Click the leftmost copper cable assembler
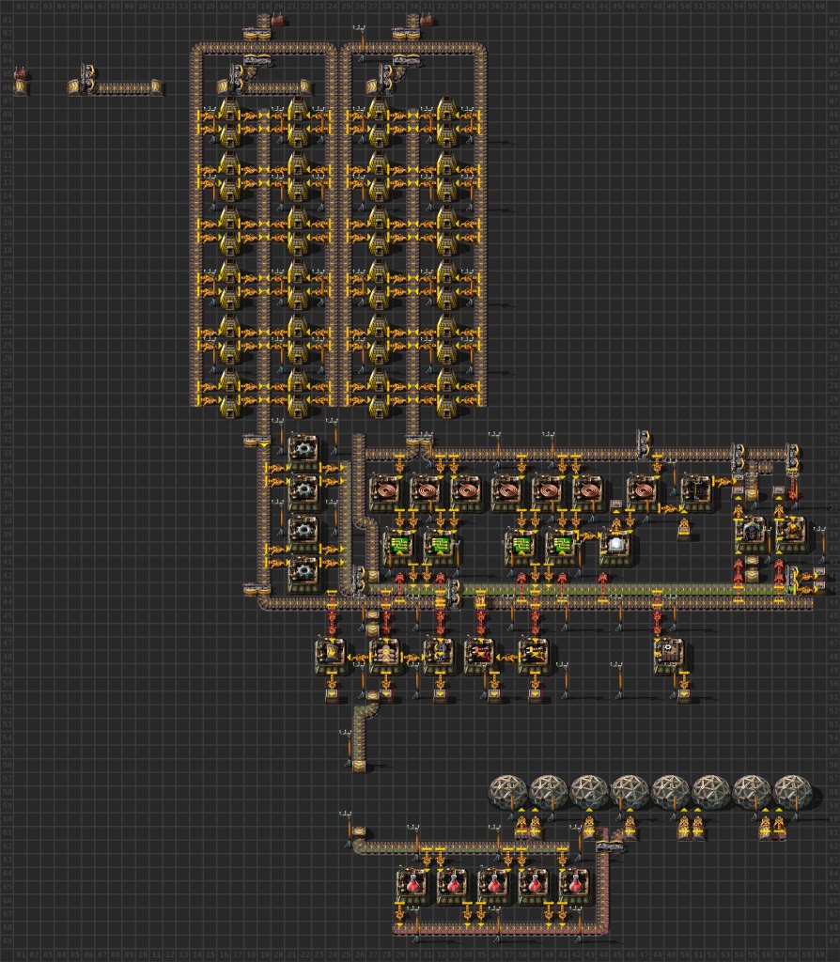840x962 pixels. click(384, 493)
